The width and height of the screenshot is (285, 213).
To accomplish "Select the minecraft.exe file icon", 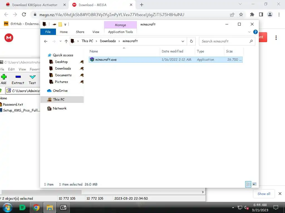I will (x=92, y=59).
